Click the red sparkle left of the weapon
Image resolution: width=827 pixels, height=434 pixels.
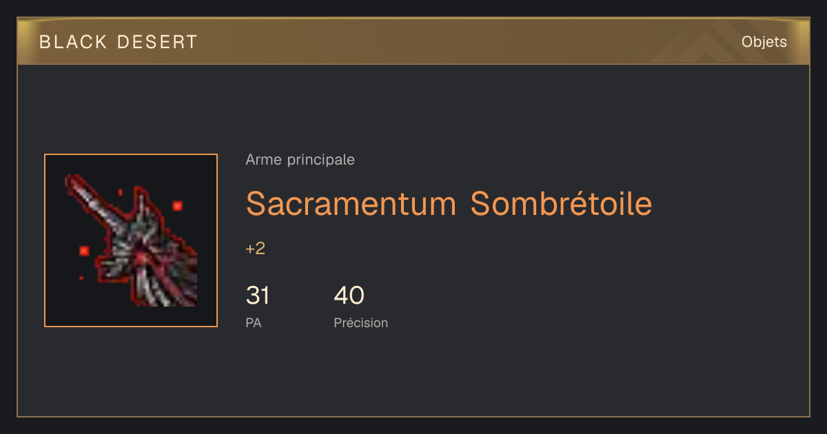[x=85, y=251]
